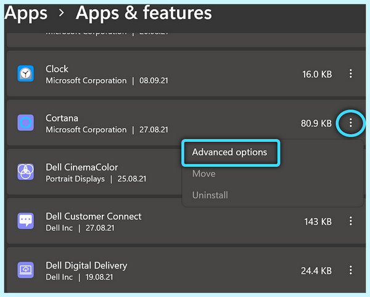The height and width of the screenshot is (297, 370).
Task: Open three-dot menu for Dell Digital Delivery
Action: 351,270
